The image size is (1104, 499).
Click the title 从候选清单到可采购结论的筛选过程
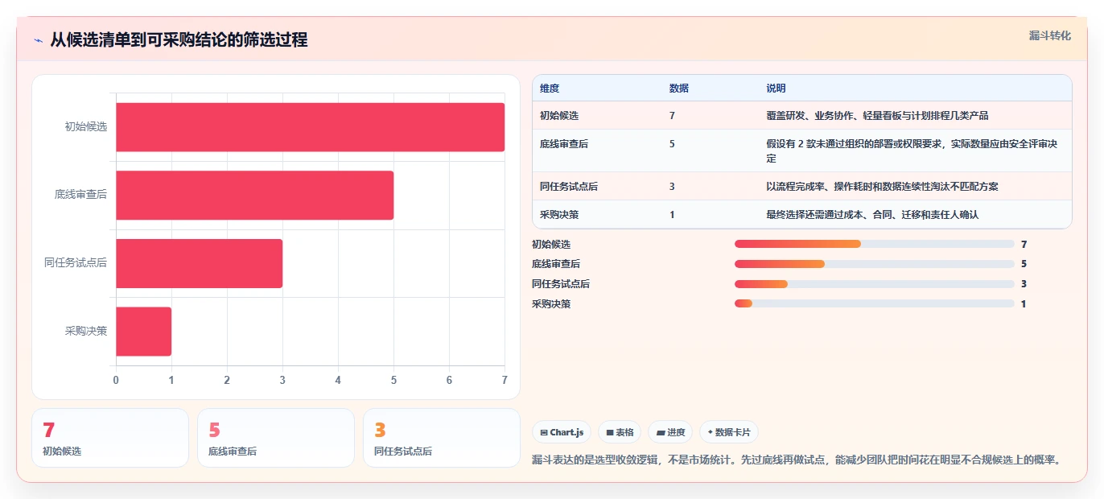[x=179, y=40]
